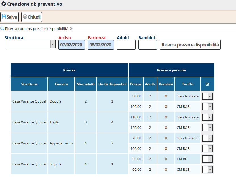
Task: Save the quote with Salva button
Action: [x=9, y=17]
